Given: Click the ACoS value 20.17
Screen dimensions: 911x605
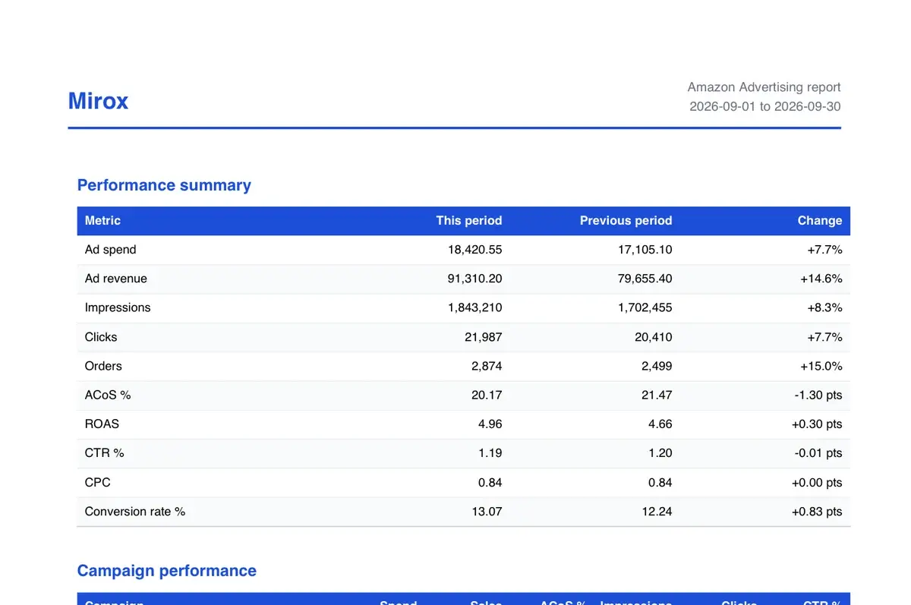Looking at the screenshot, I should pos(487,395).
